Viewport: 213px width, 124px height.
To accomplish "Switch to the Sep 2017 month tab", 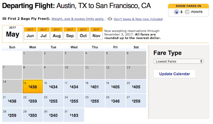I will click(70, 34).
